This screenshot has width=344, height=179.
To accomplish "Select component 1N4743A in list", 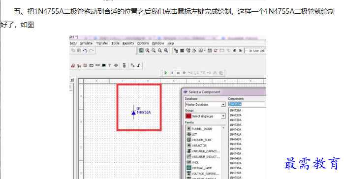I will [x=235, y=144].
